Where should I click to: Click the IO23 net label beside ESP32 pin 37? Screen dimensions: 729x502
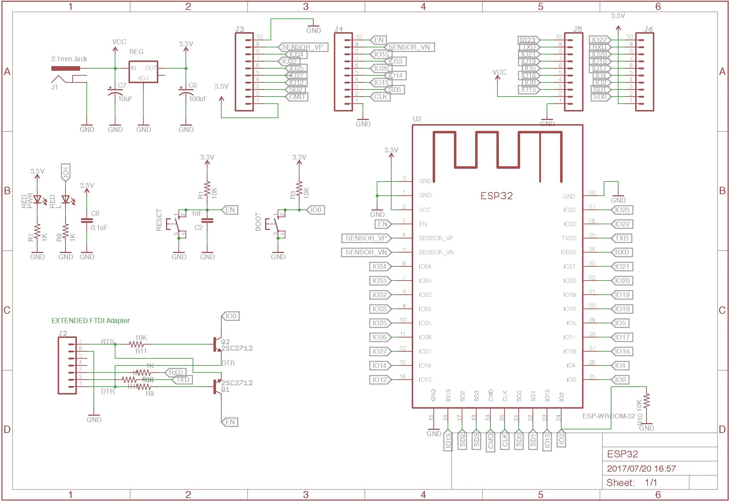click(622, 210)
